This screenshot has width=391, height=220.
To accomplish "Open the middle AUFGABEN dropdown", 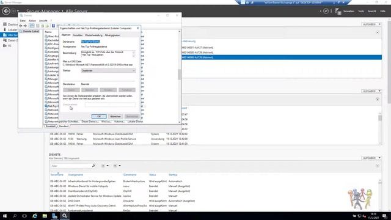I will point(371,91).
